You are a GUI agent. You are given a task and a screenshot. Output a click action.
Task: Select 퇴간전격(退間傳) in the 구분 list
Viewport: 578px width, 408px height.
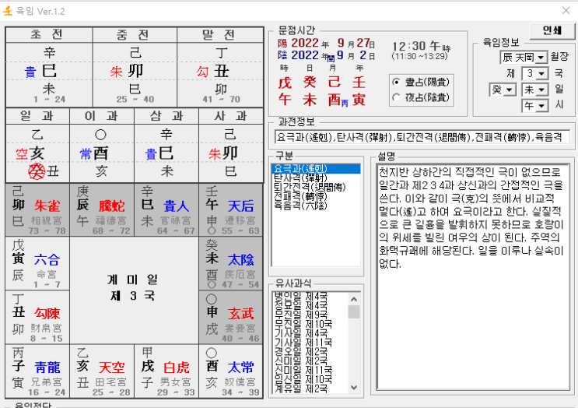click(x=316, y=187)
